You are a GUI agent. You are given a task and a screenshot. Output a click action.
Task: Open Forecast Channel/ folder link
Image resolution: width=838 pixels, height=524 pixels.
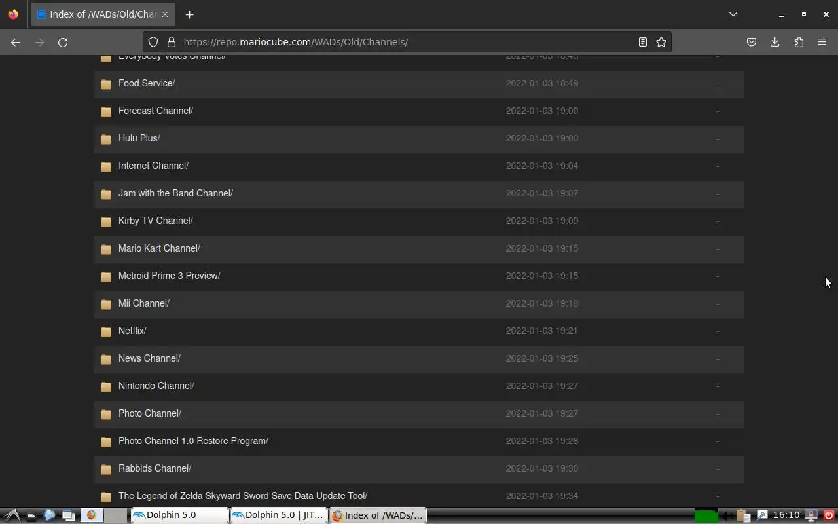pyautogui.click(x=156, y=111)
